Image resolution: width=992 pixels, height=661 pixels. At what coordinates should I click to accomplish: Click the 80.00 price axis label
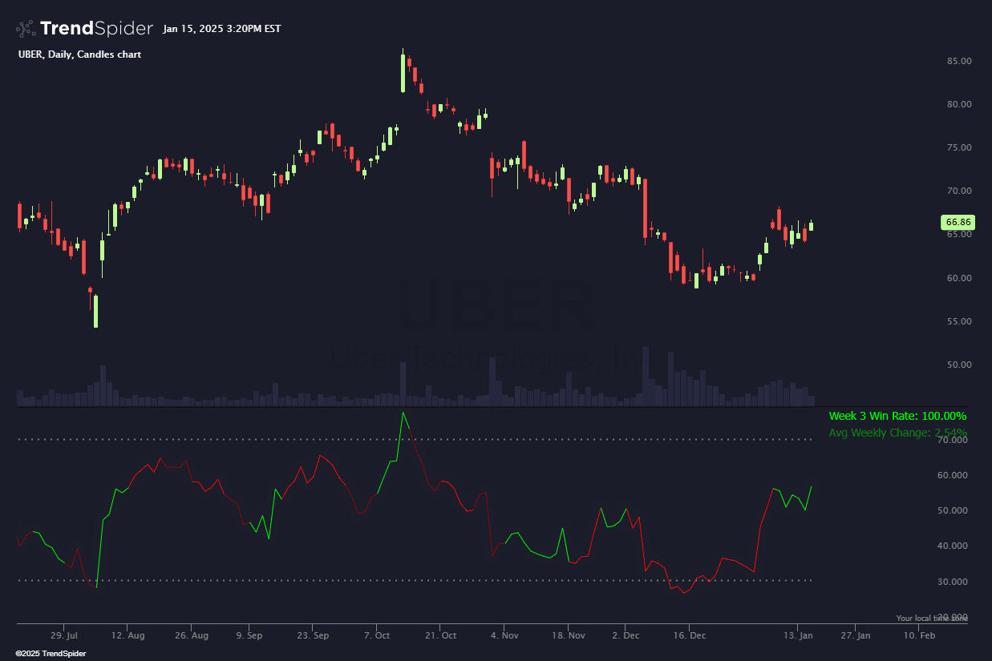coord(958,104)
